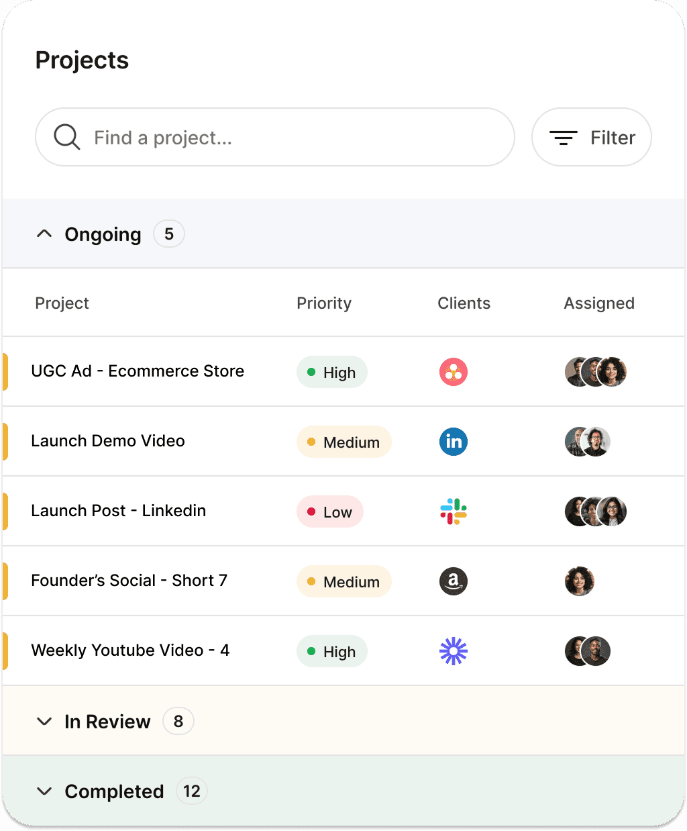Click the assignee avatar on Founder's Social row
The image size is (687, 831).
579,581
